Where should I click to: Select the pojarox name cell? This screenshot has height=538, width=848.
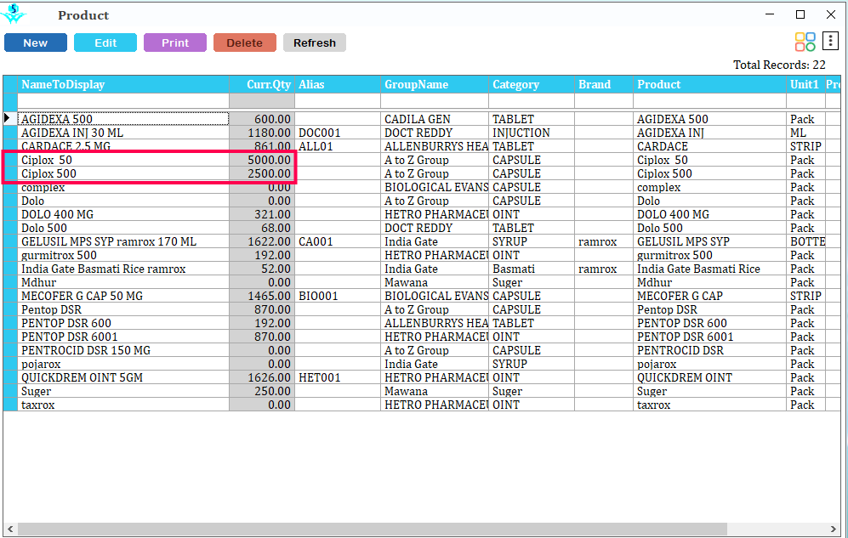(x=123, y=364)
